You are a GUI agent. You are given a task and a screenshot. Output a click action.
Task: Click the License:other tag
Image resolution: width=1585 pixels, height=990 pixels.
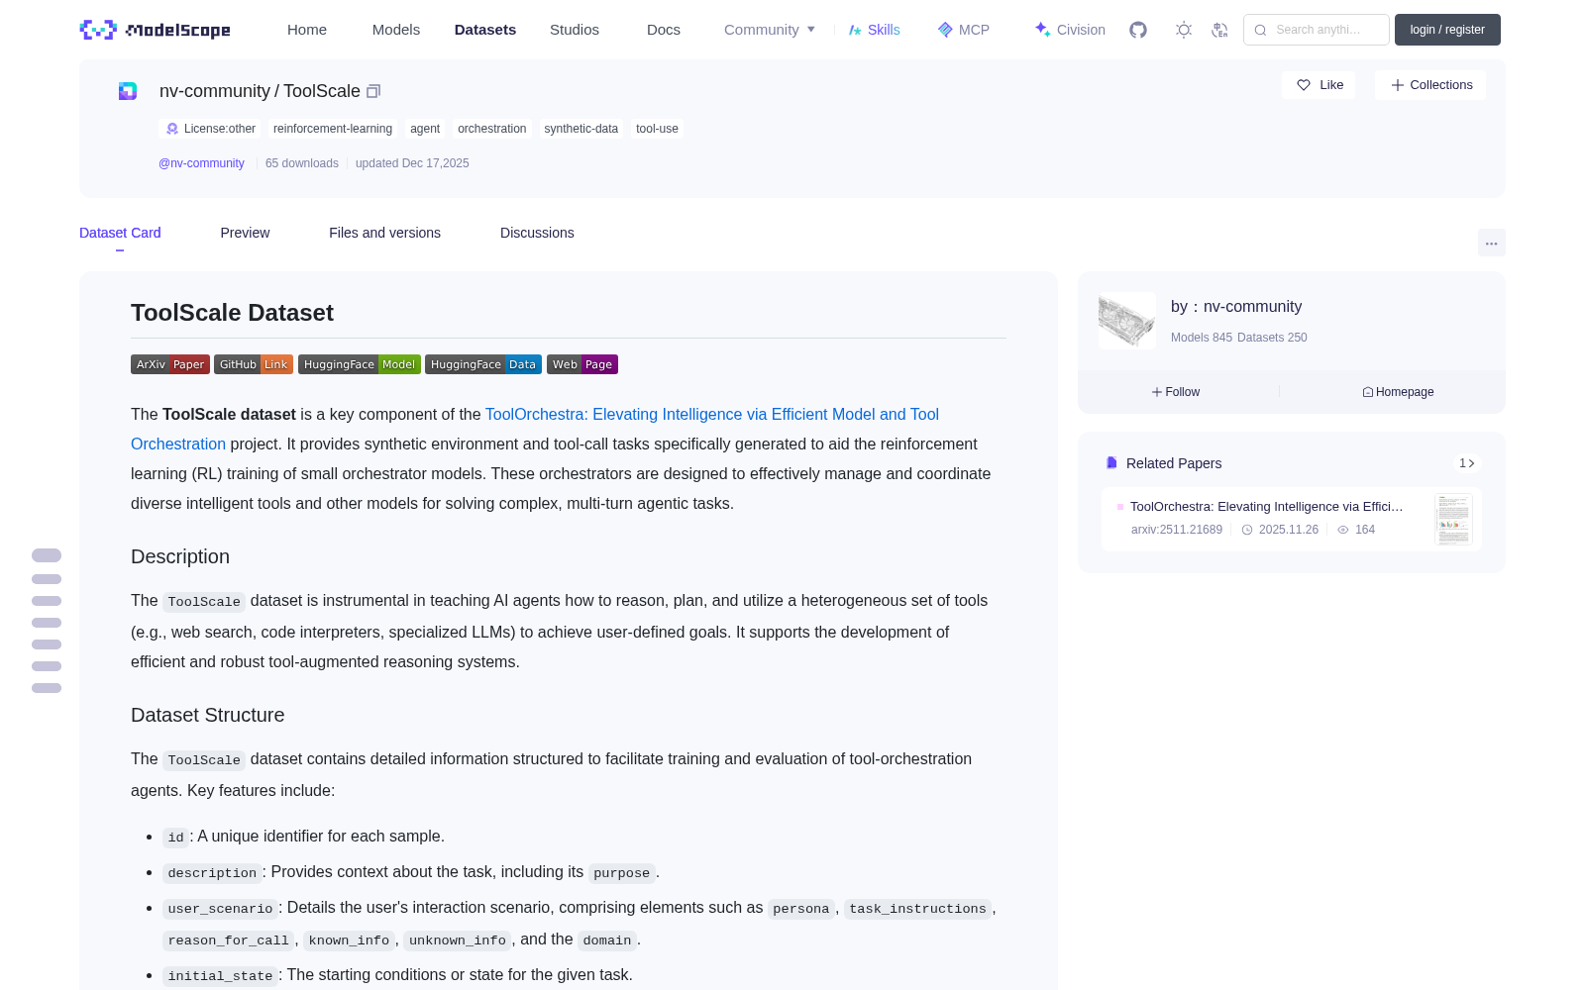coord(210,129)
